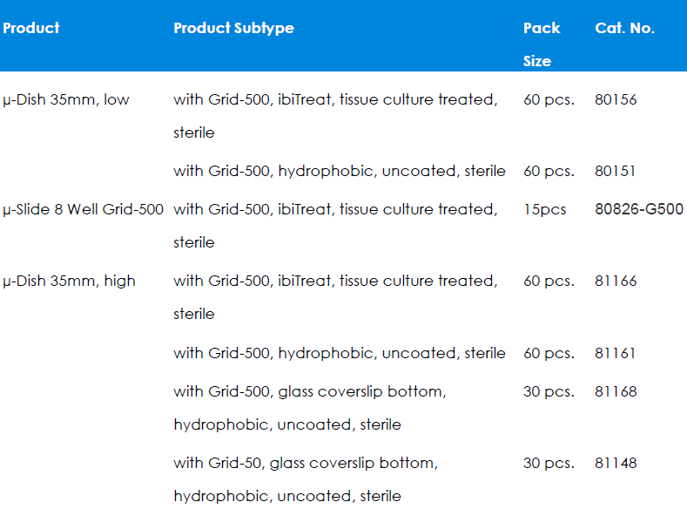
Task: Click the Cat. No. column header
Action: coord(624,28)
